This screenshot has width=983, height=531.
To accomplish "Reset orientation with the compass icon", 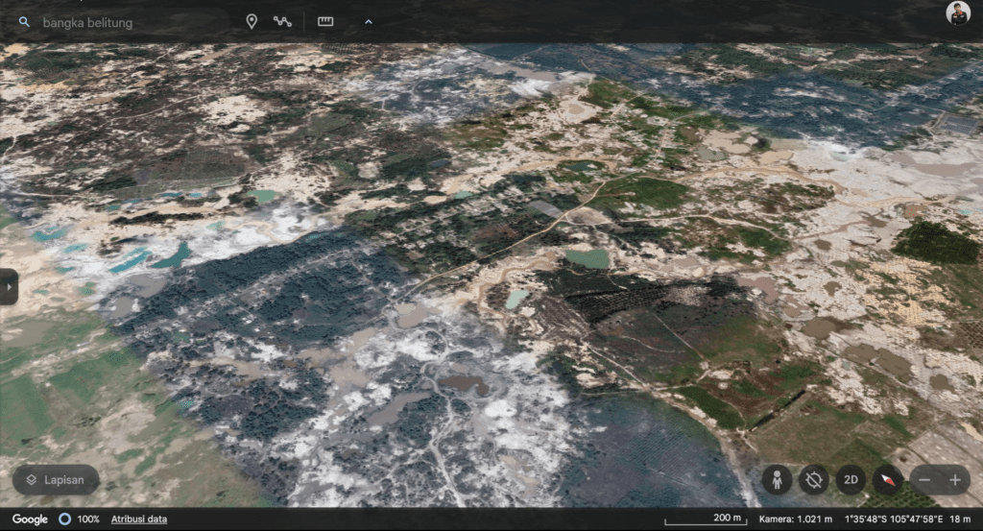I will (888, 480).
